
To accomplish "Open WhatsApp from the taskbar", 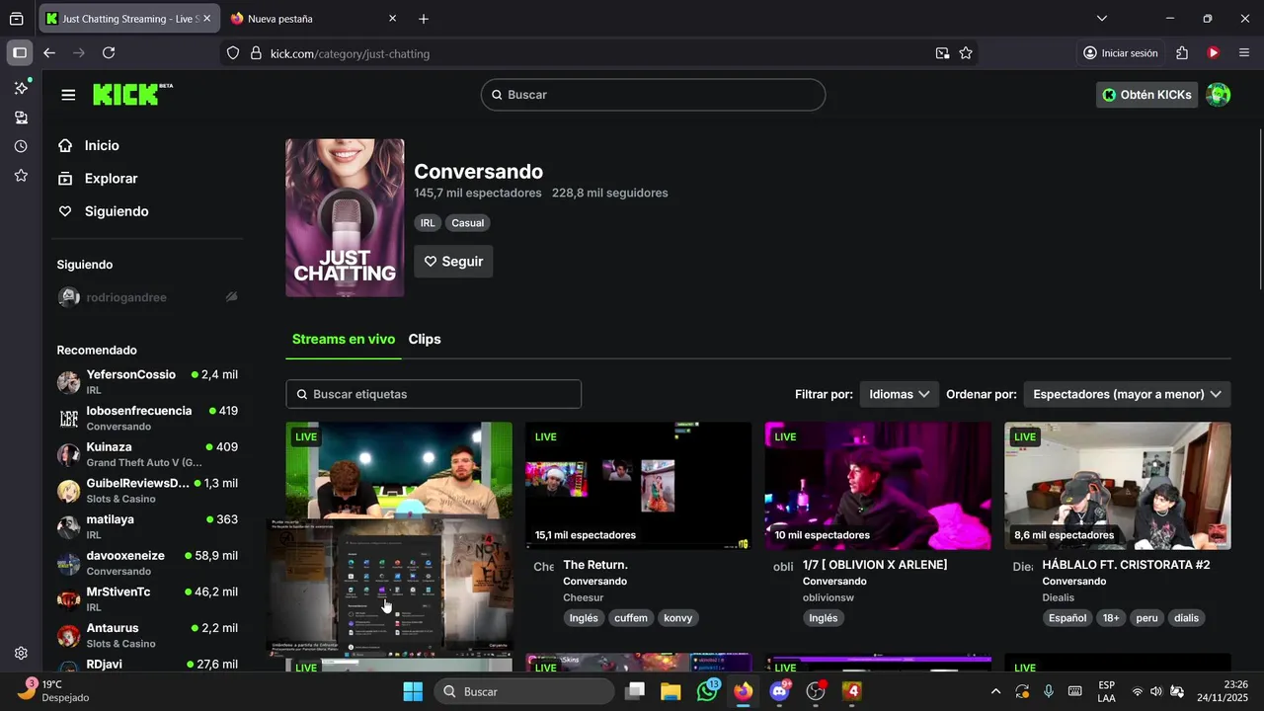I will pyautogui.click(x=708, y=691).
